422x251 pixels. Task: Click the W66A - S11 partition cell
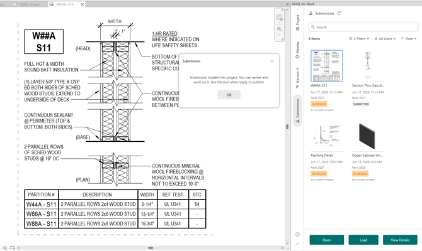[42, 214]
